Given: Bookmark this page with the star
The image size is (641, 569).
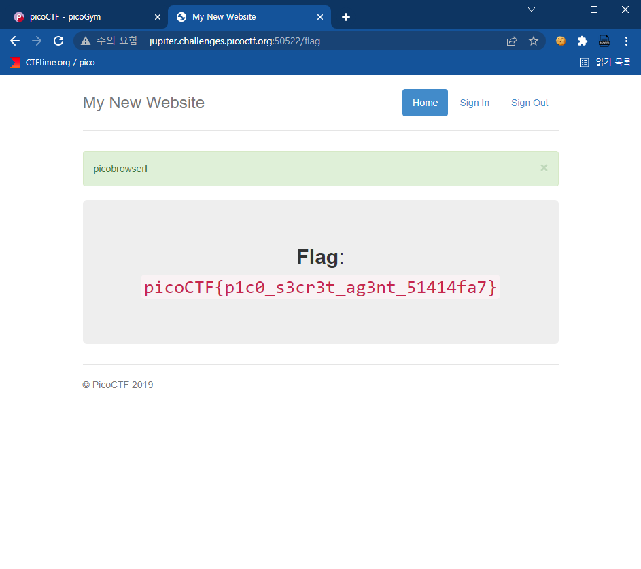Looking at the screenshot, I should pos(534,41).
